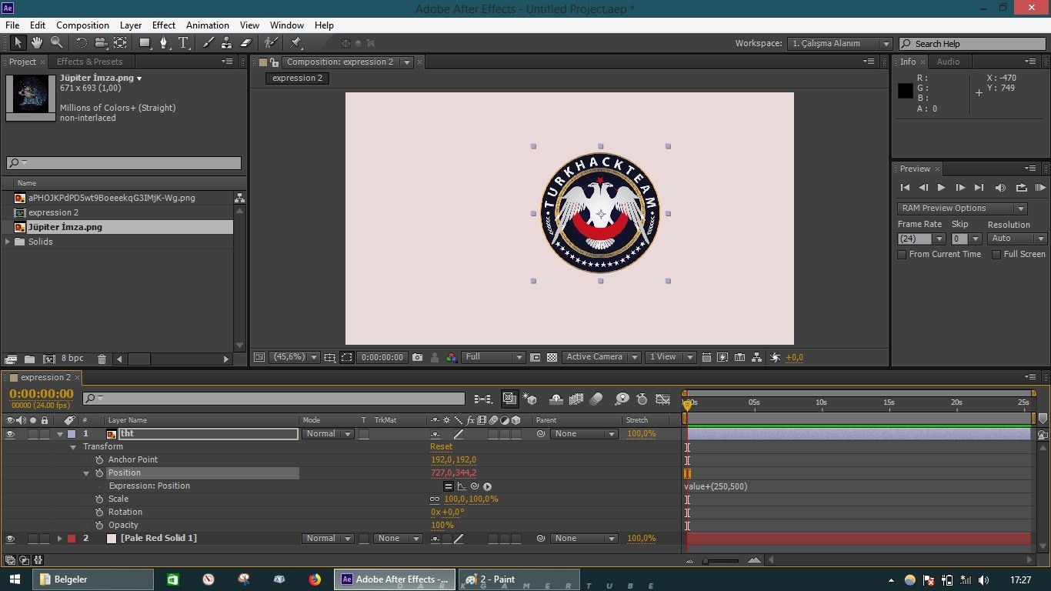The width and height of the screenshot is (1051, 591).
Task: Select the Hand tool
Action: (x=37, y=43)
